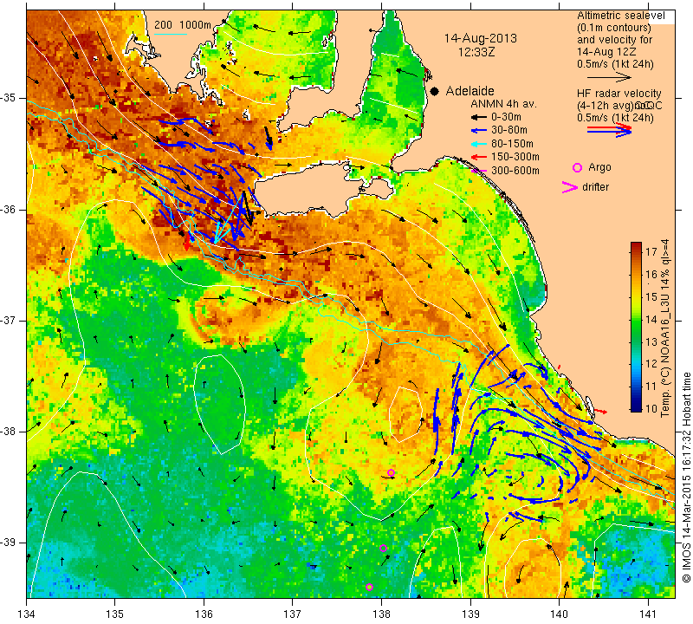The image size is (693, 624).
Task: Click the black 0-30m legend arrow
Action: click(479, 117)
